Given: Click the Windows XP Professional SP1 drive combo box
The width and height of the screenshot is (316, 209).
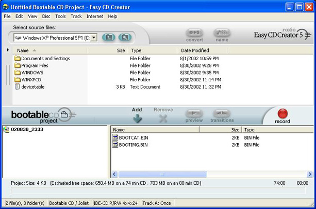Looking at the screenshot, I should point(56,38).
